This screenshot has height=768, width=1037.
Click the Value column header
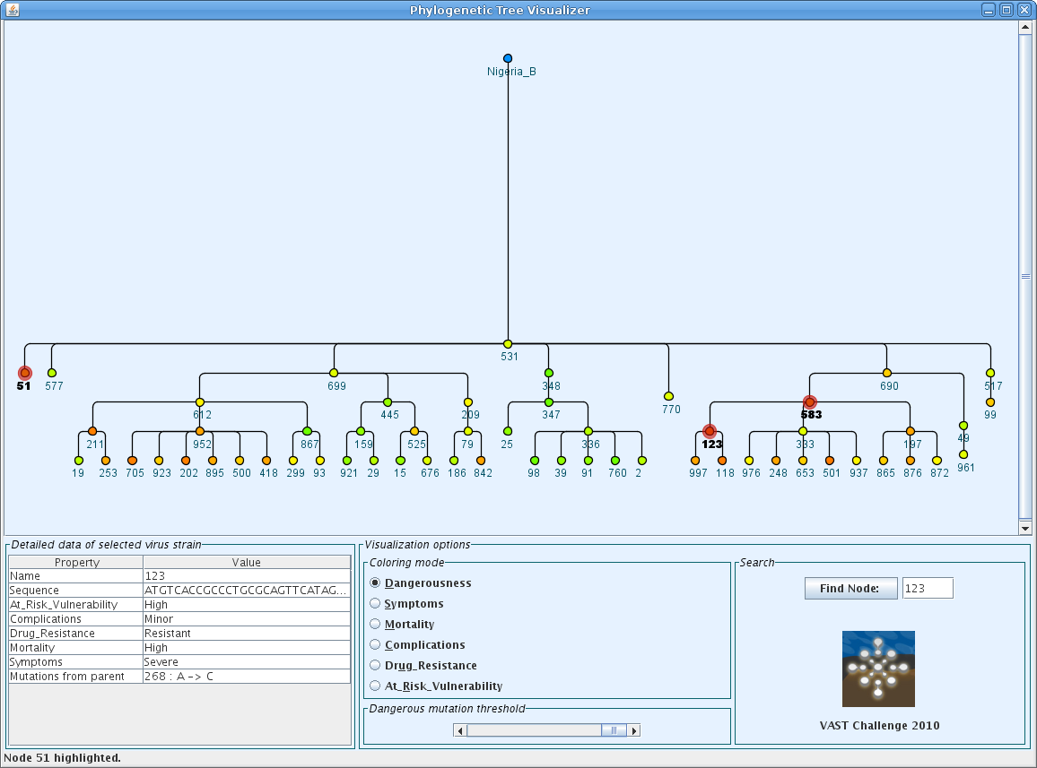tap(247, 563)
